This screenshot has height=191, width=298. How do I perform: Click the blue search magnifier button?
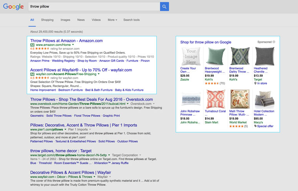click(x=165, y=7)
